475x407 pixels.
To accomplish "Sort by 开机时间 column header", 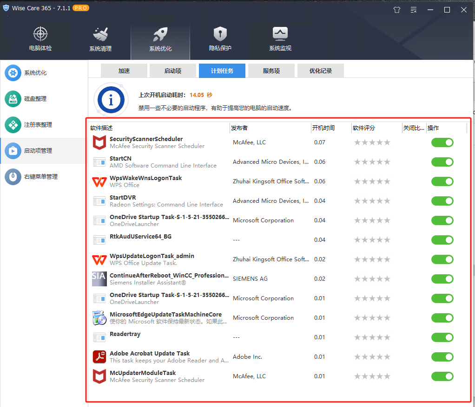I will pos(331,128).
